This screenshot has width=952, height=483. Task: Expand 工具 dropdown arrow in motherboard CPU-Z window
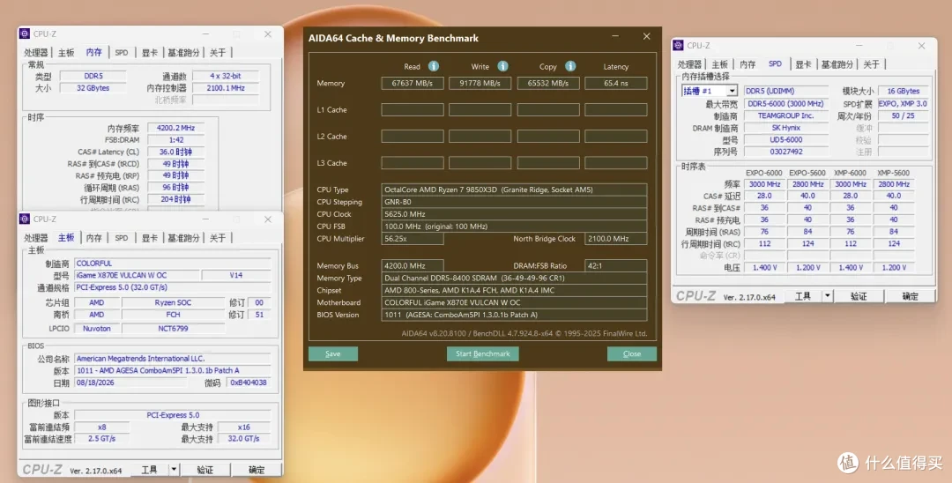pos(174,470)
